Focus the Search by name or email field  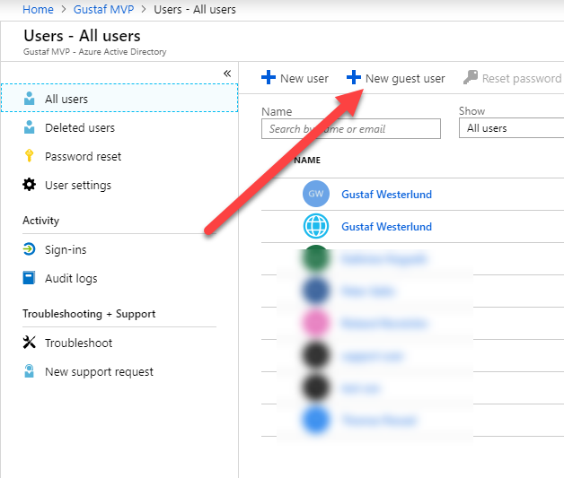[x=351, y=128]
